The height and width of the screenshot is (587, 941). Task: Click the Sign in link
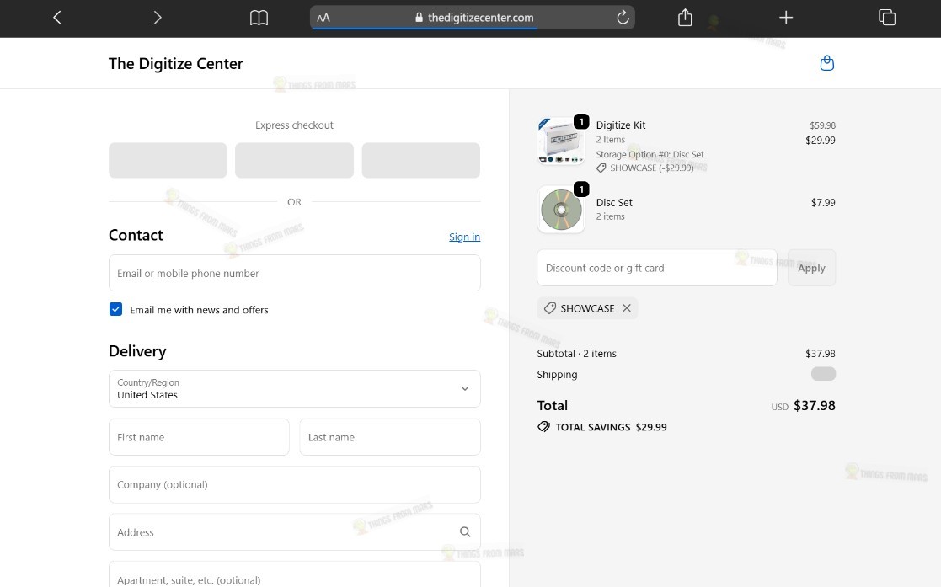tap(464, 237)
